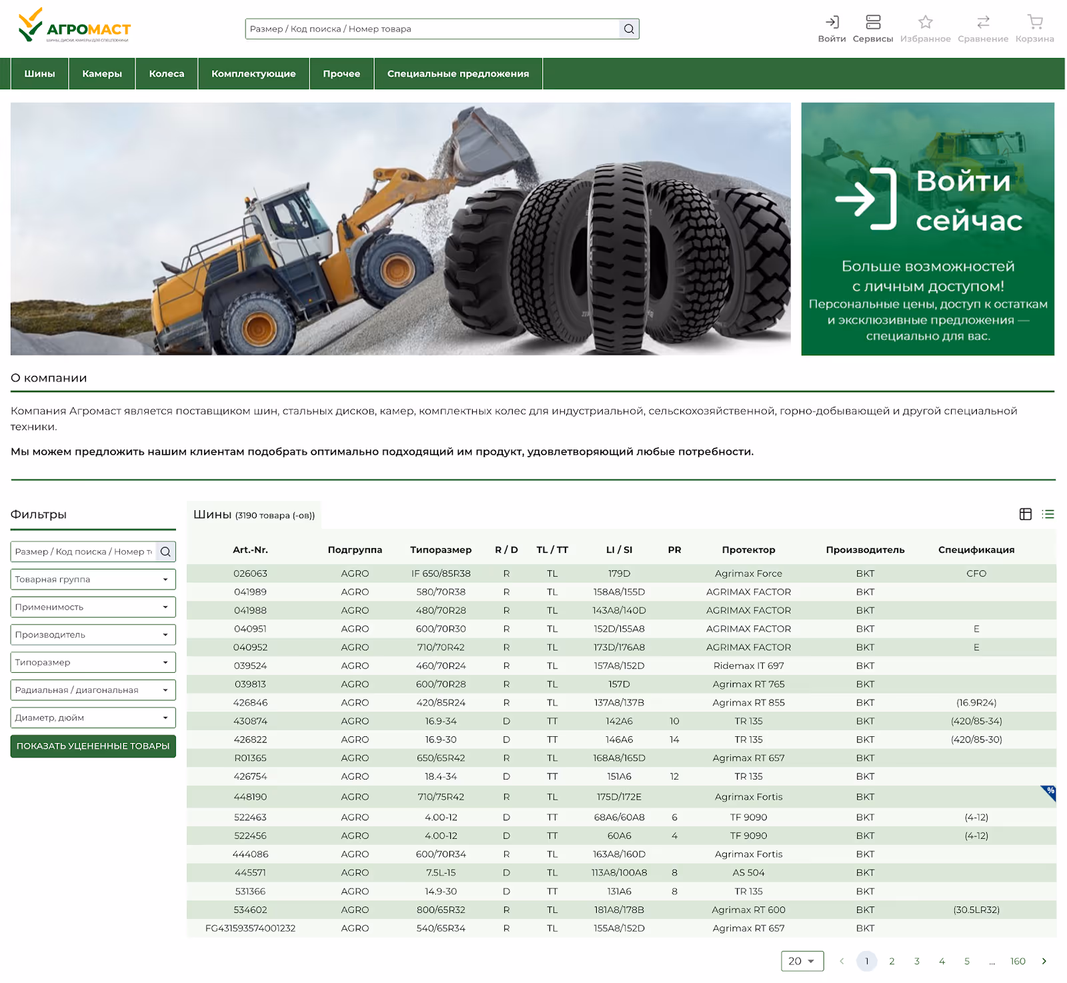Click the filter search input field
This screenshot has width=1067, height=983.
coord(83,552)
